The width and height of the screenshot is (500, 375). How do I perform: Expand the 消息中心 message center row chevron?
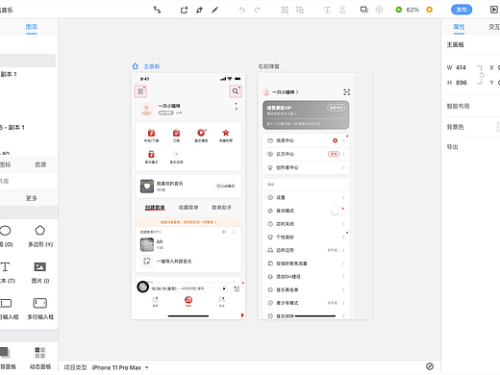pyautogui.click(x=343, y=140)
